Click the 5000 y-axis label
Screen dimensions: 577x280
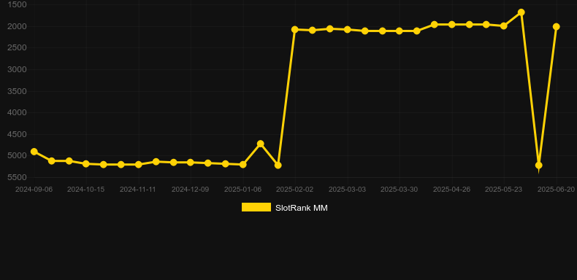(17, 156)
